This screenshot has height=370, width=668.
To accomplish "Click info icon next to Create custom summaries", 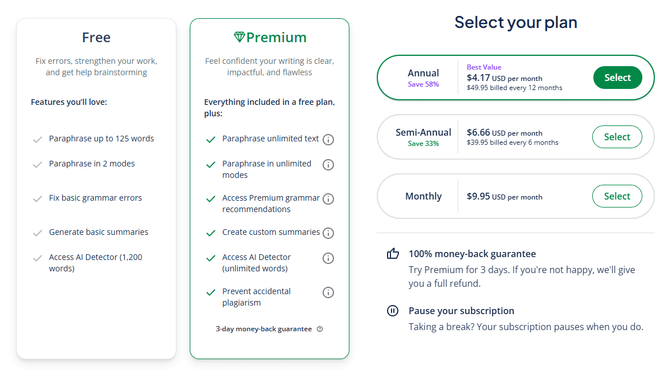I will click(328, 233).
